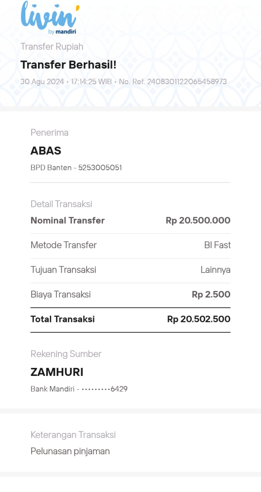
Task: Click the "Keterangan Transaksi" section label
Action: click(73, 435)
